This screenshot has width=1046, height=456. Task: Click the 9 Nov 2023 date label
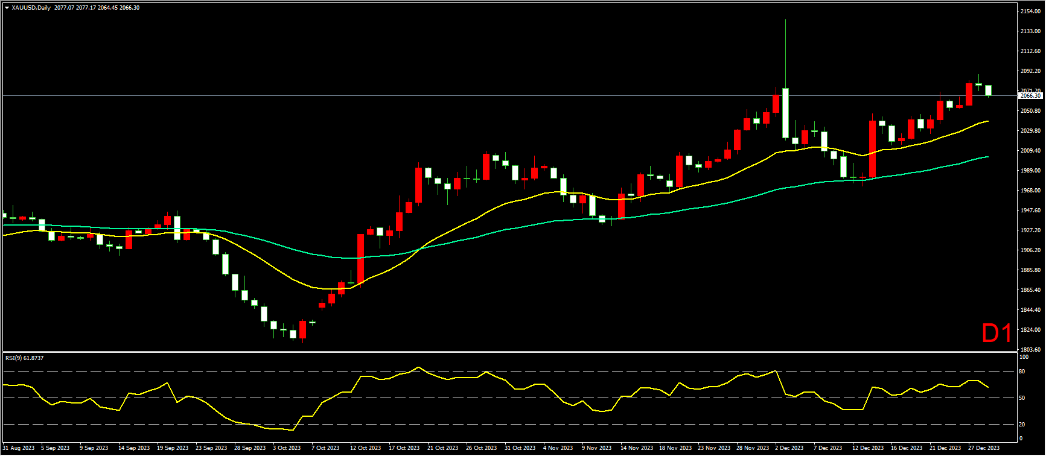596,448
